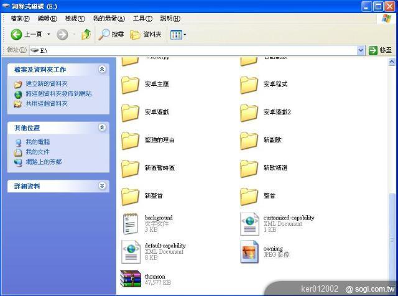Click the 建立新的資料夾 link
Viewport: 398px width, 296px height.
pyautogui.click(x=47, y=84)
